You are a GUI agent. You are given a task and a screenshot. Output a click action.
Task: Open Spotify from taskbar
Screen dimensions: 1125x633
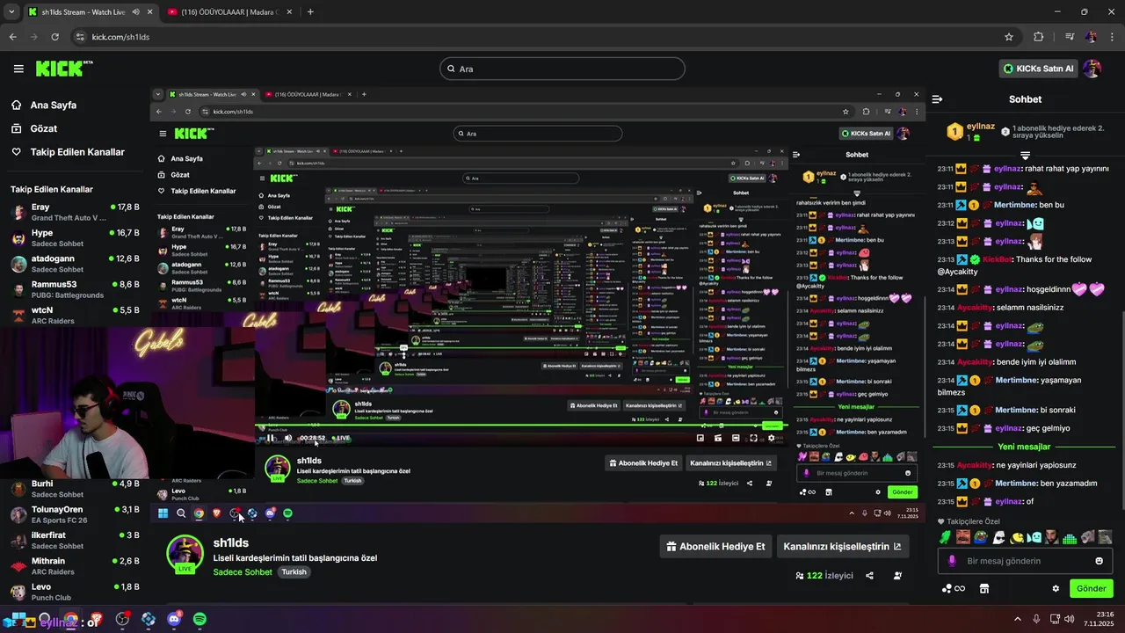pyautogui.click(x=200, y=619)
